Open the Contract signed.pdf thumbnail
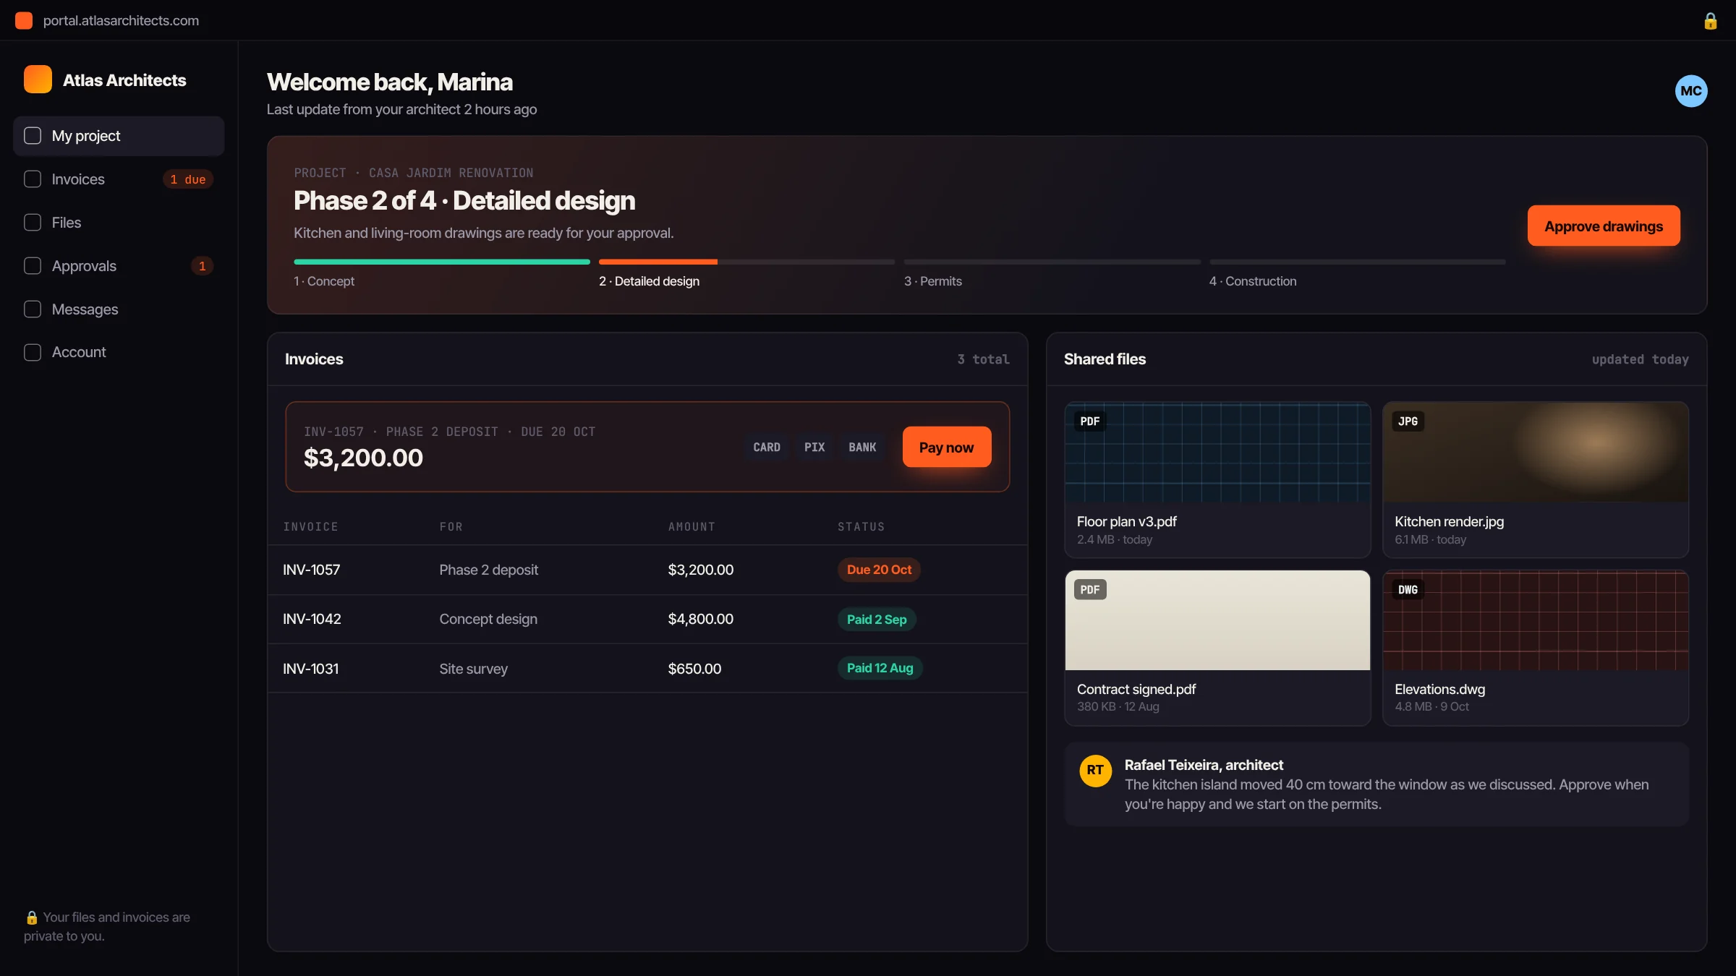The height and width of the screenshot is (976, 1736). [x=1217, y=620]
